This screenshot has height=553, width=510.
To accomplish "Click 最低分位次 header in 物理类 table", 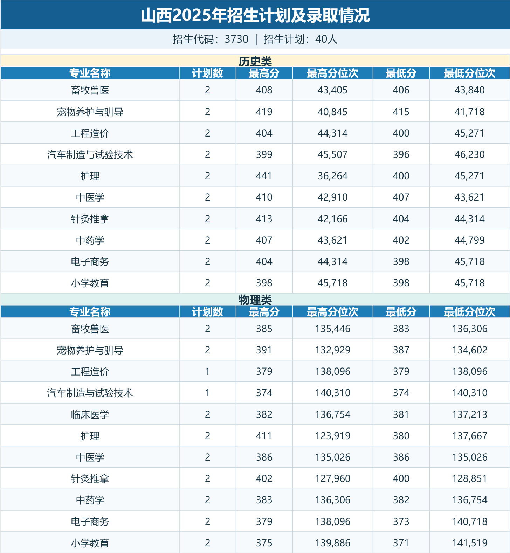I will [469, 312].
